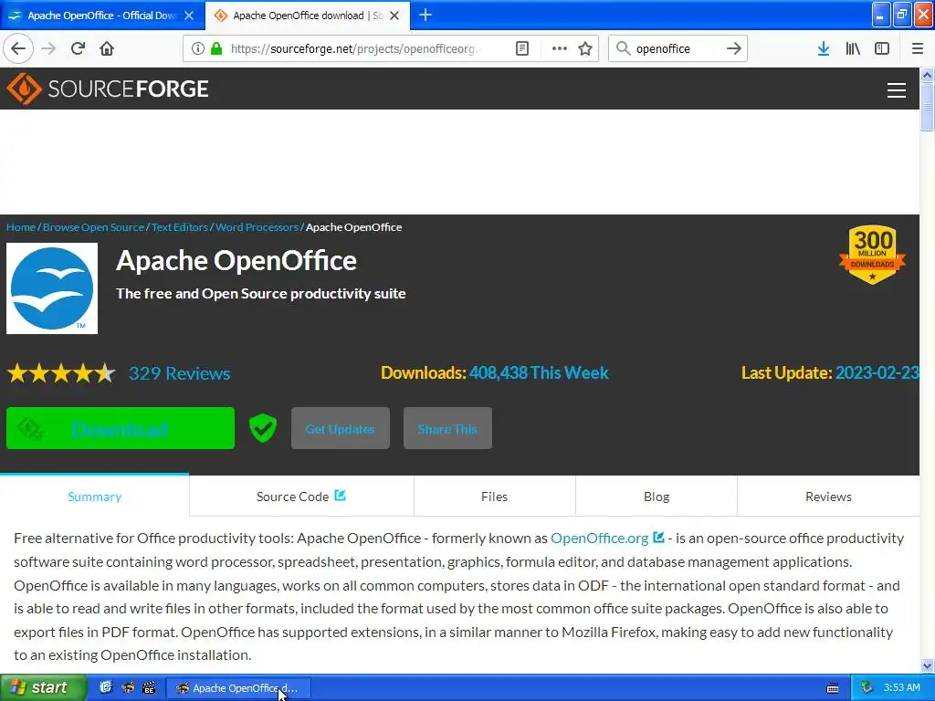The image size is (935, 701).
Task: Click the page scrollbar up arrow
Action: (x=928, y=75)
